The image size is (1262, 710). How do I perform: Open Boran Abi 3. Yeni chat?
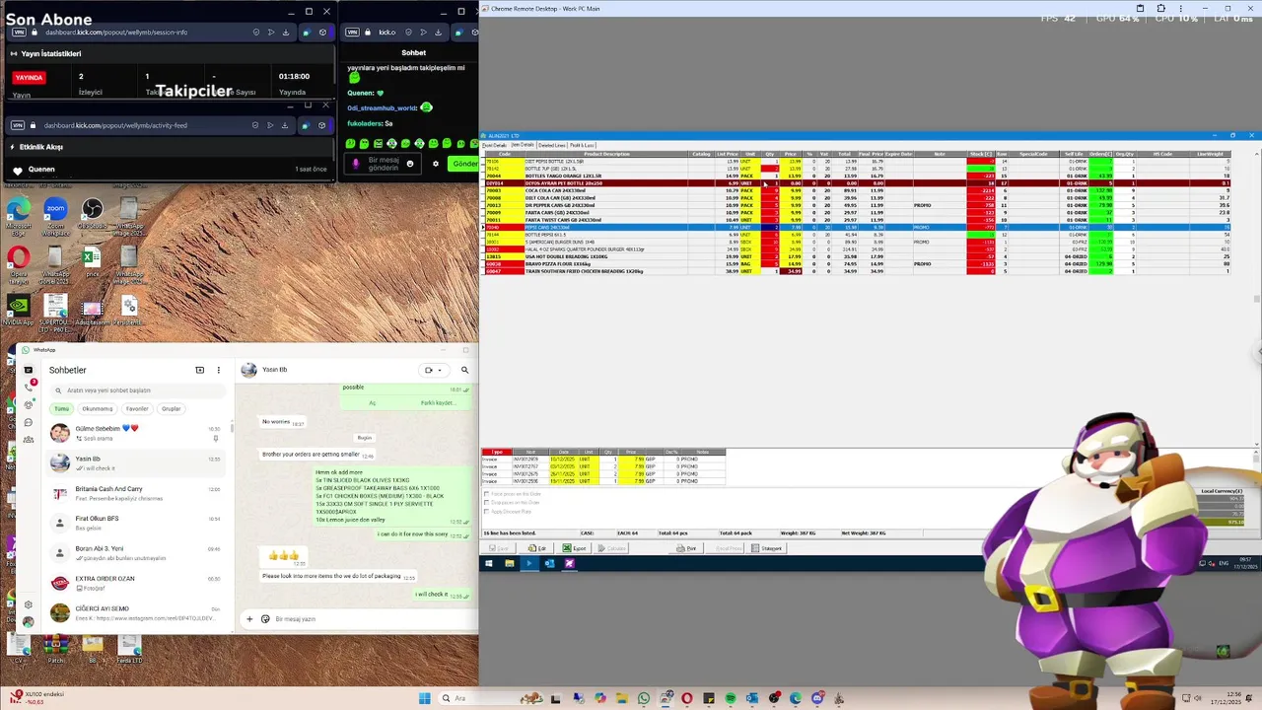click(x=138, y=553)
